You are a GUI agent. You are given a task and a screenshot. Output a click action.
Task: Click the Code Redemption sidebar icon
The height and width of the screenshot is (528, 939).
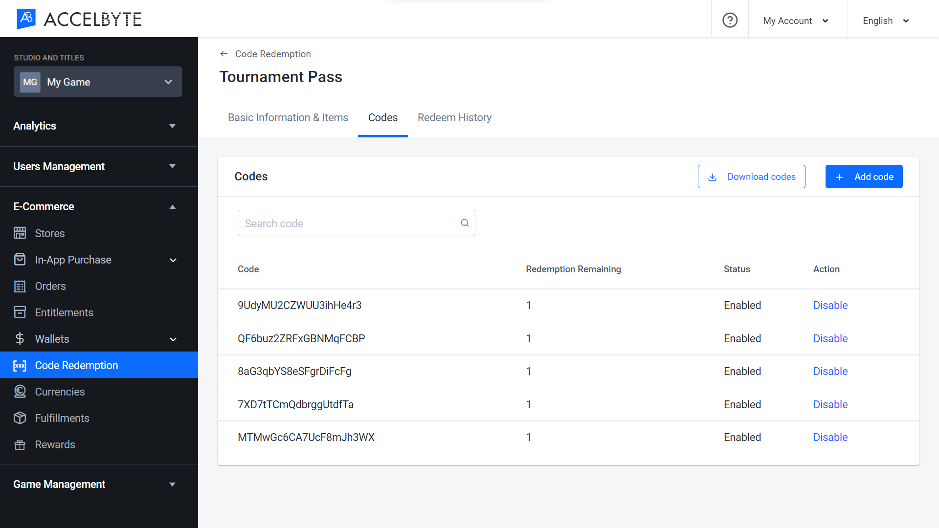20,366
